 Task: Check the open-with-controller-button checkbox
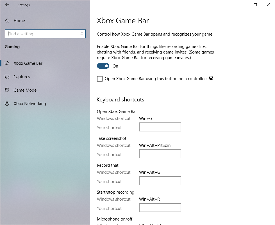[100, 79]
